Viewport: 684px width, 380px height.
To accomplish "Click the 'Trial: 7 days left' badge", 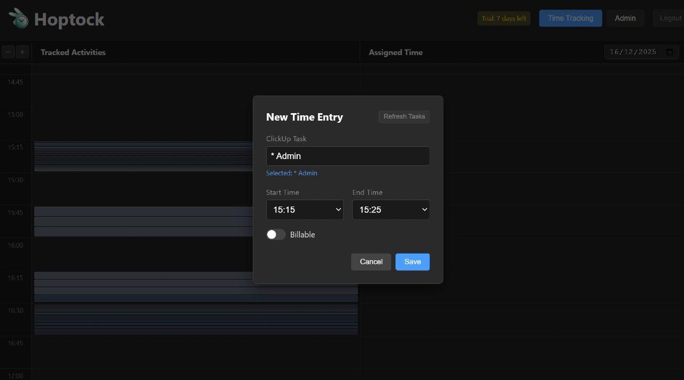I will coord(503,18).
